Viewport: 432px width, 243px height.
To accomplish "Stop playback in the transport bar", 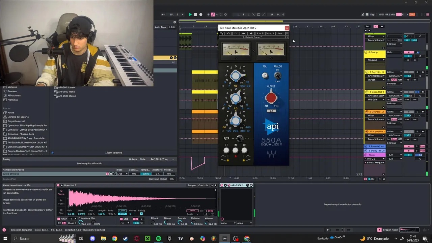I will pyautogui.click(x=195, y=15).
